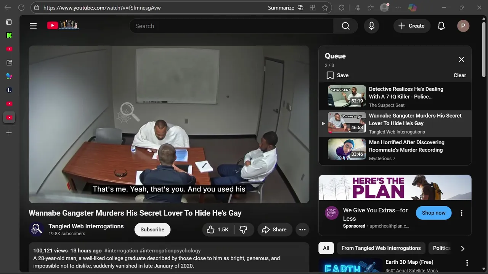Open Edge settings and more menu
The image size is (488, 274).
pyautogui.click(x=398, y=8)
